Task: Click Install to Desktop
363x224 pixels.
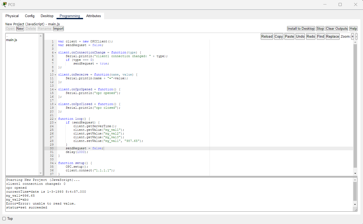Action: 301,29
